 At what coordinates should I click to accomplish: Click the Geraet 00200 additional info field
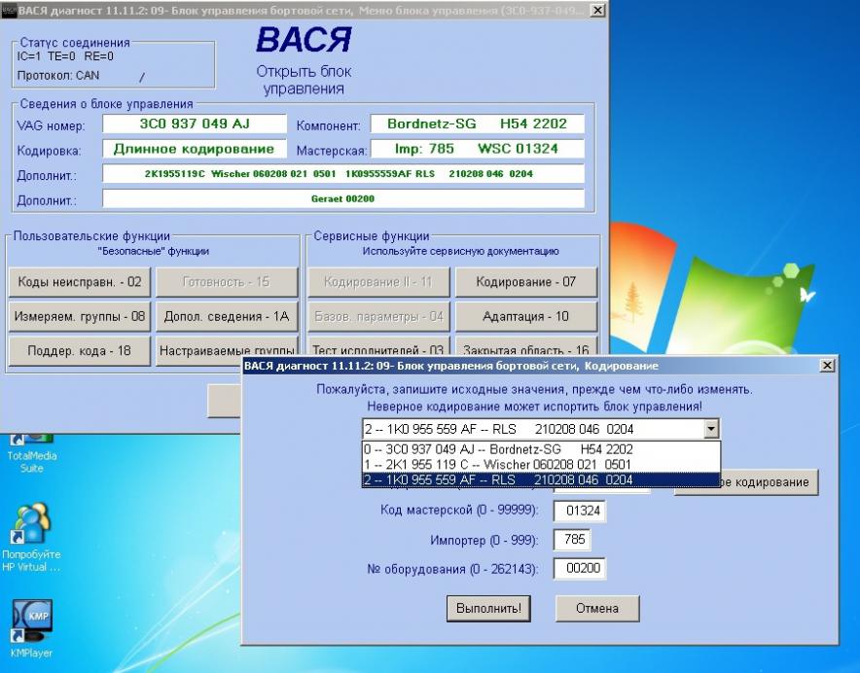[343, 199]
